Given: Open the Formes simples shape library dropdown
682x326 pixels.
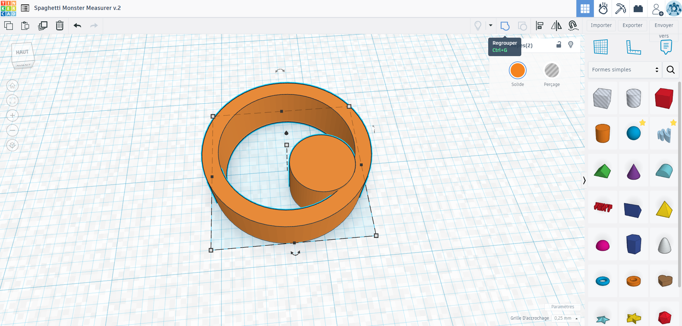Looking at the screenshot, I should (x=625, y=70).
